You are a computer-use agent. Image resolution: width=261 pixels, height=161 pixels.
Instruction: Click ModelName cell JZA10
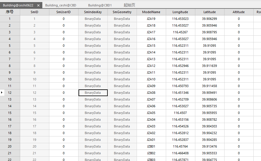[x=151, y=79]
